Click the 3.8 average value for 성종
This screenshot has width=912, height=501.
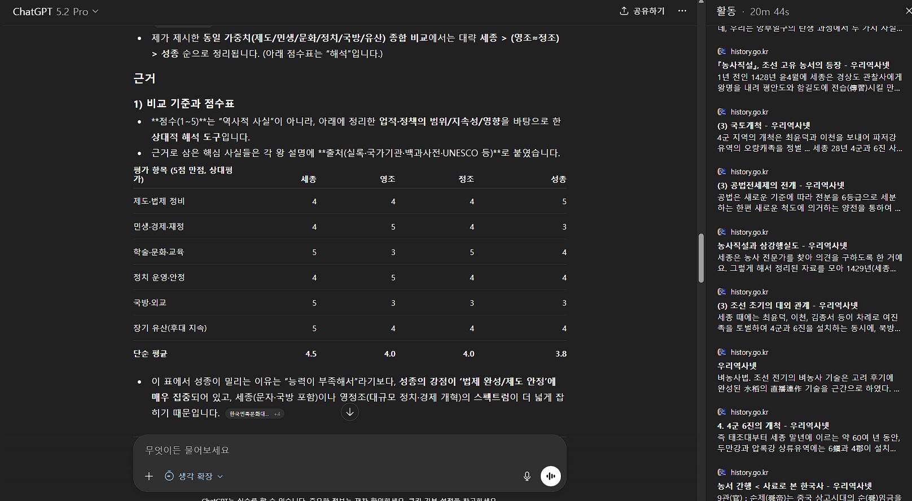(x=561, y=354)
